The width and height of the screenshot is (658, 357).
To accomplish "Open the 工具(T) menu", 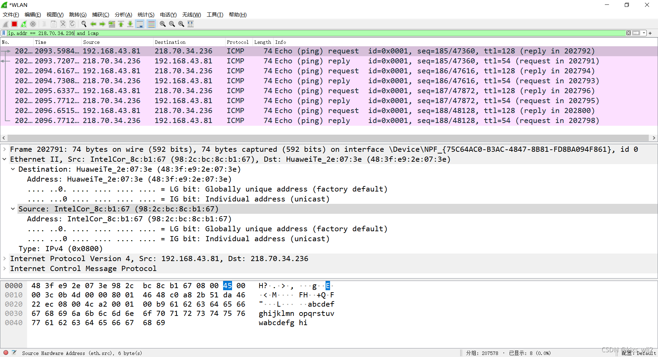I will click(x=215, y=15).
